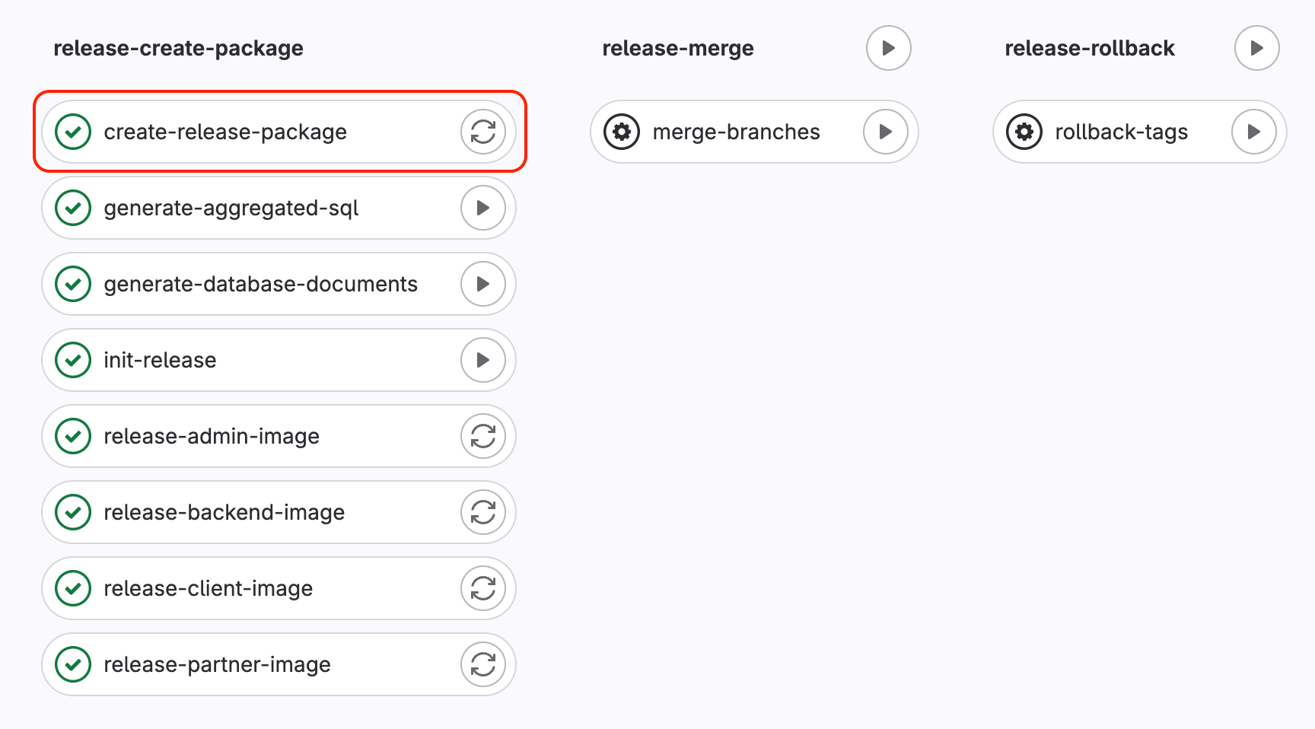Play all jobs in release-rollback stage

tap(1256, 48)
